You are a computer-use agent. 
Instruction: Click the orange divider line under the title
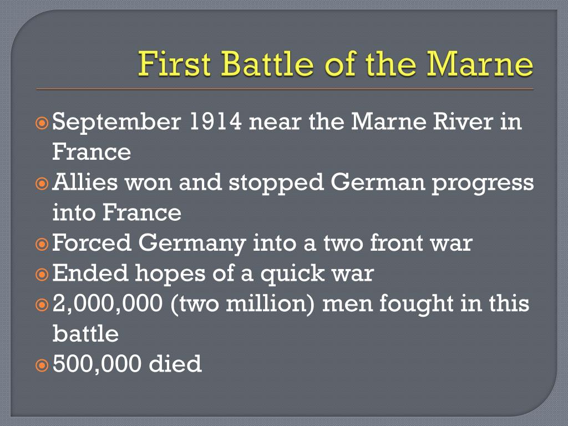click(285, 89)
